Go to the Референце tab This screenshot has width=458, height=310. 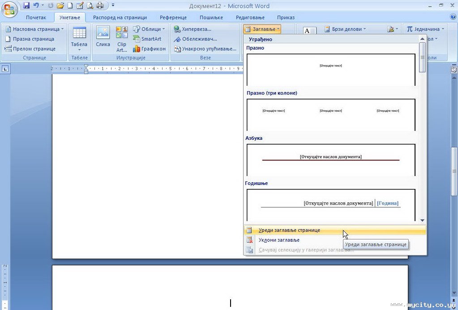[x=173, y=17]
